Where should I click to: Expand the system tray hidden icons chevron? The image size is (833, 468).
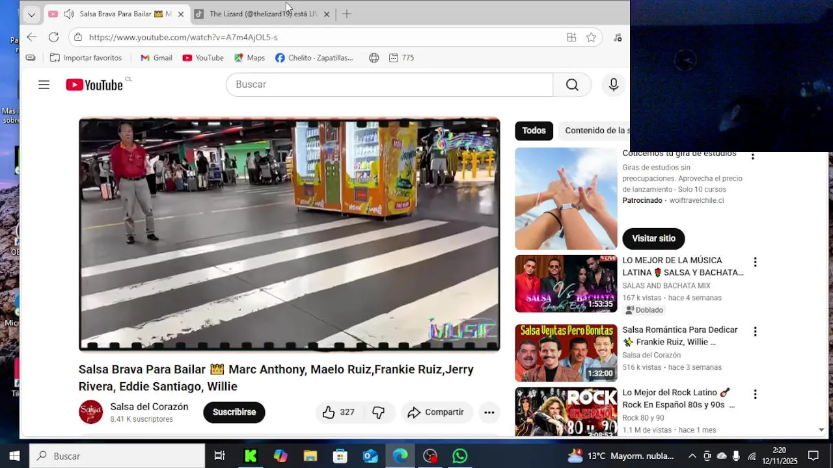click(692, 456)
